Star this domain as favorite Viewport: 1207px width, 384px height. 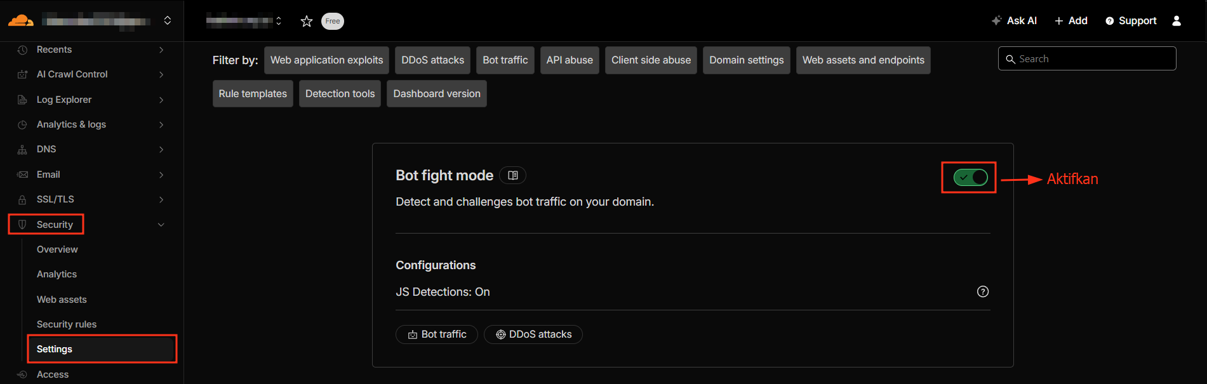307,21
